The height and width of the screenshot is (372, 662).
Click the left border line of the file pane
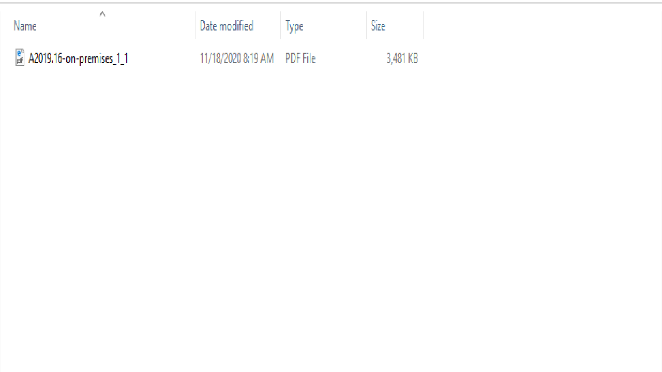click(1, 207)
